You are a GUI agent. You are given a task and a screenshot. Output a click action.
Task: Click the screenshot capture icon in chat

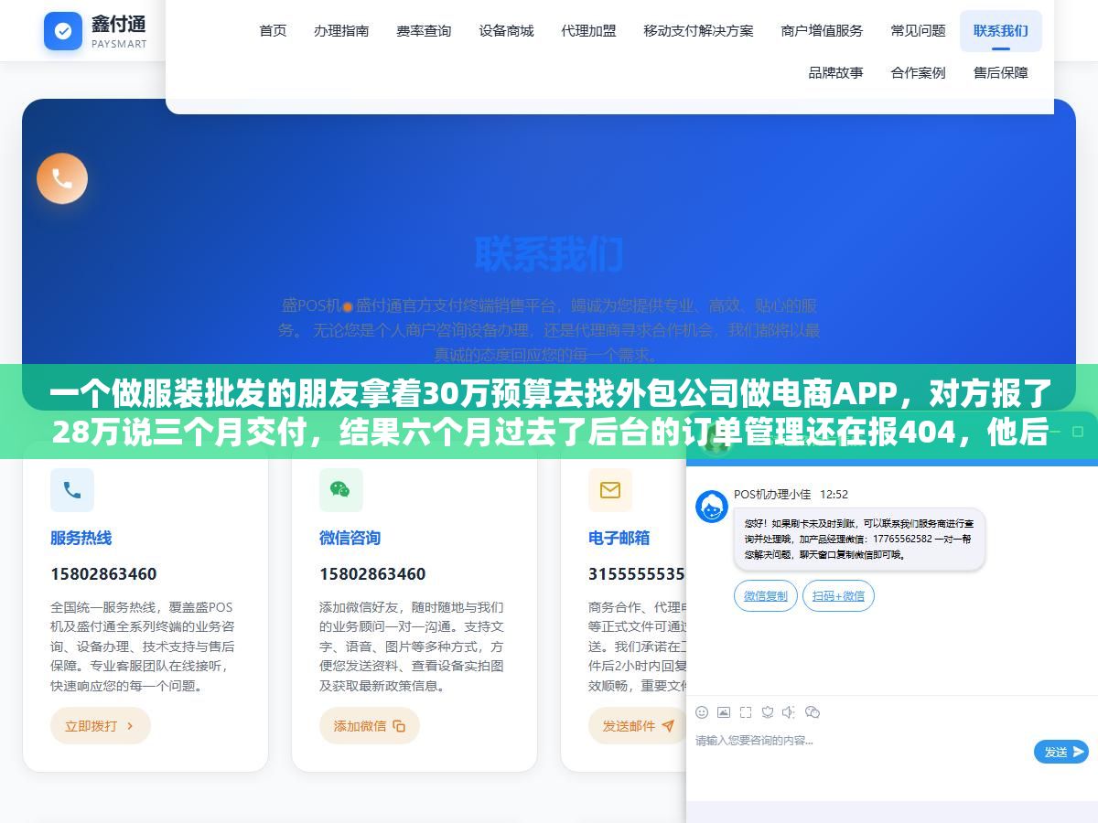[746, 712]
